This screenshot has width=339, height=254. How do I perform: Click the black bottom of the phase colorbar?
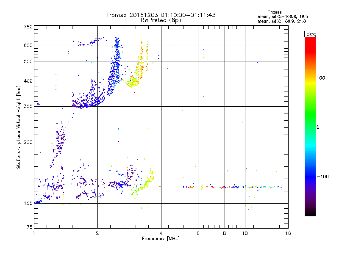tap(310, 213)
